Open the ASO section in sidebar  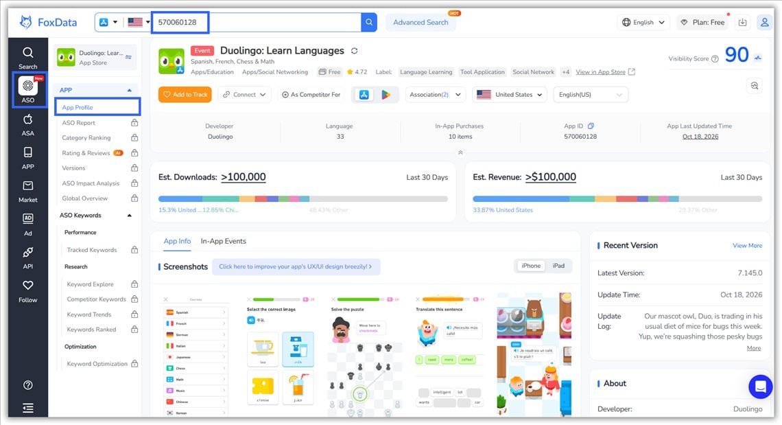click(x=28, y=89)
